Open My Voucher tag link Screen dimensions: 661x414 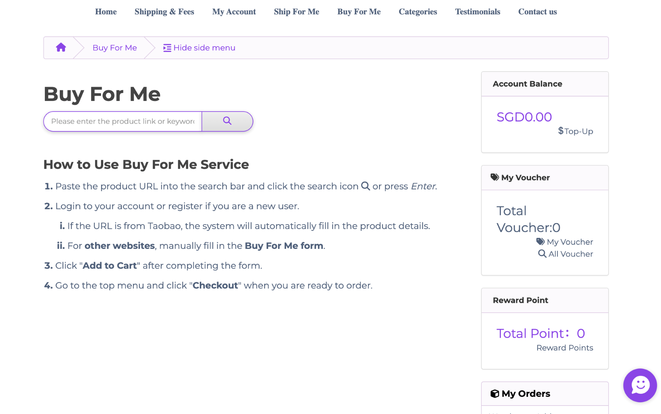pos(565,242)
